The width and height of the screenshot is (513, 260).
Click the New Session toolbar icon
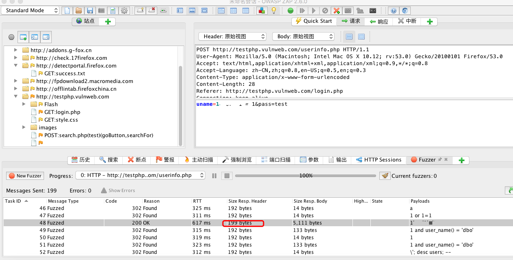tap(67, 11)
